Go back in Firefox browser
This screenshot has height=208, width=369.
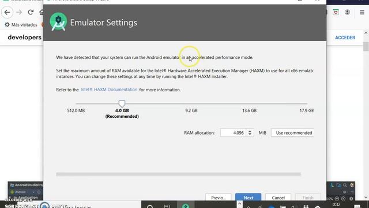7,12
